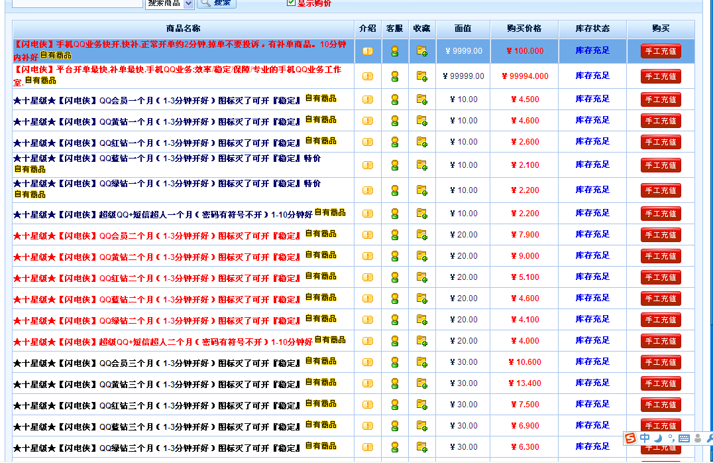The height and width of the screenshot is (463, 713).
Task: Click the introduction icon for 超级QQ+短信超人一个月
Action: tap(368, 212)
